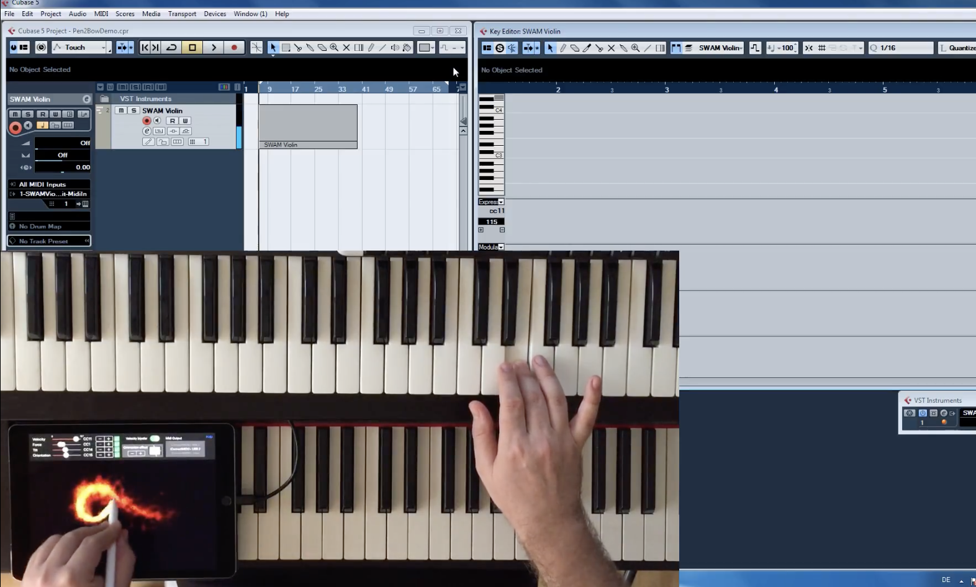Select the Zoom tool in project window
The image size is (976, 587).
334,47
